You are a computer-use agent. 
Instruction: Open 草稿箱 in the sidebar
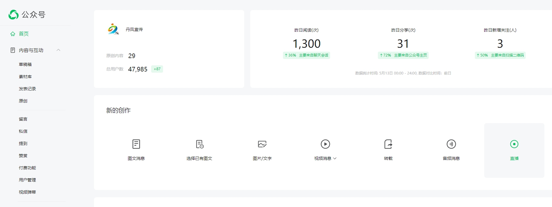pyautogui.click(x=25, y=64)
